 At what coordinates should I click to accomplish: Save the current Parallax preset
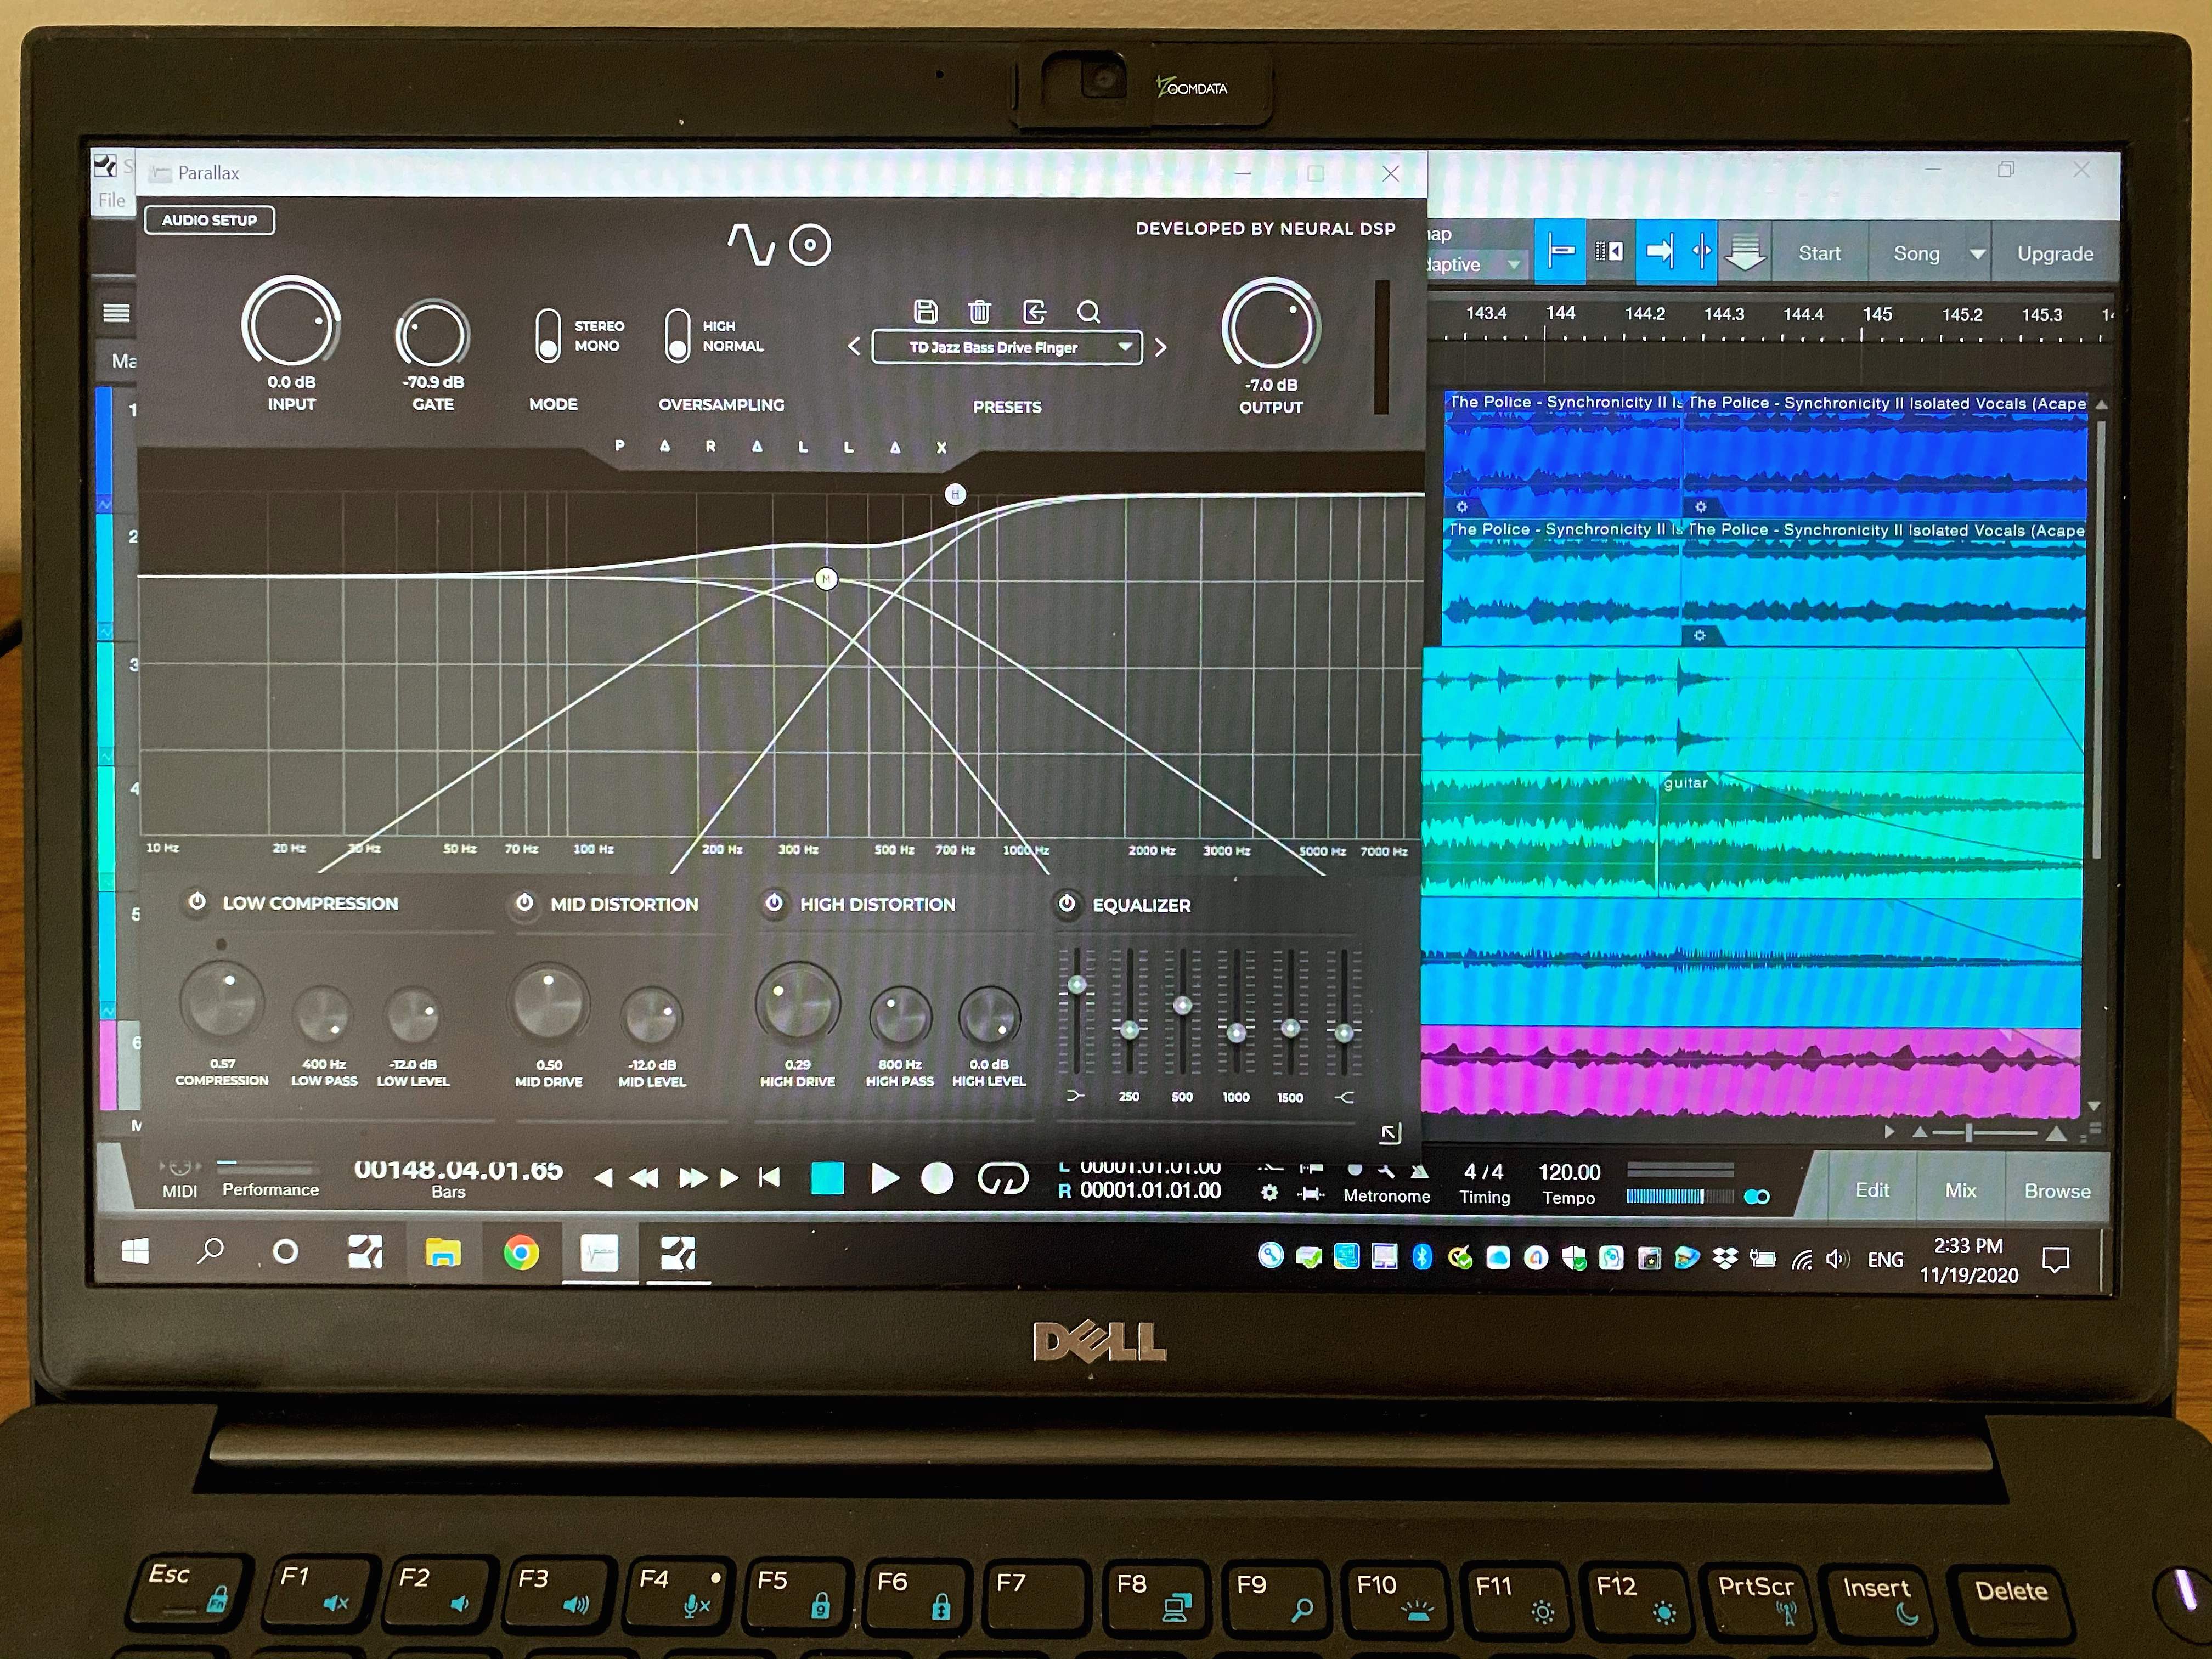click(926, 312)
